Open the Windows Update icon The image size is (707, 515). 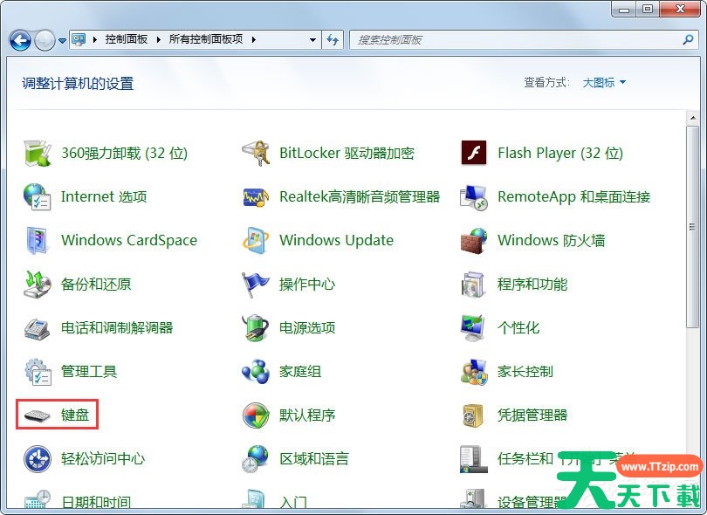(x=255, y=240)
